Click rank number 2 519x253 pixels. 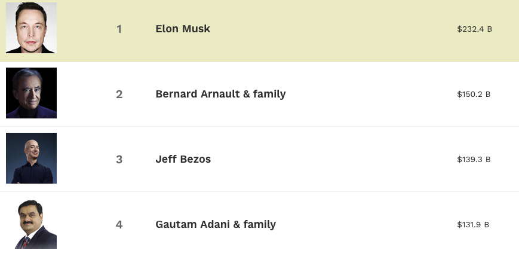(x=119, y=95)
